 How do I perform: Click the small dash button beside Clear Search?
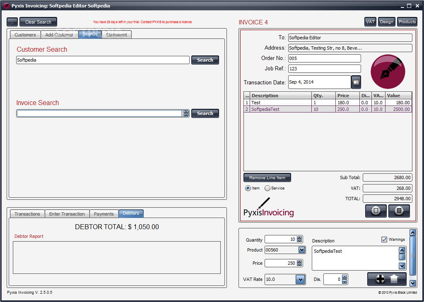point(12,22)
